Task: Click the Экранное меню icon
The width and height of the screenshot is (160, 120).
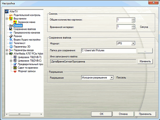Action: coord(15,22)
